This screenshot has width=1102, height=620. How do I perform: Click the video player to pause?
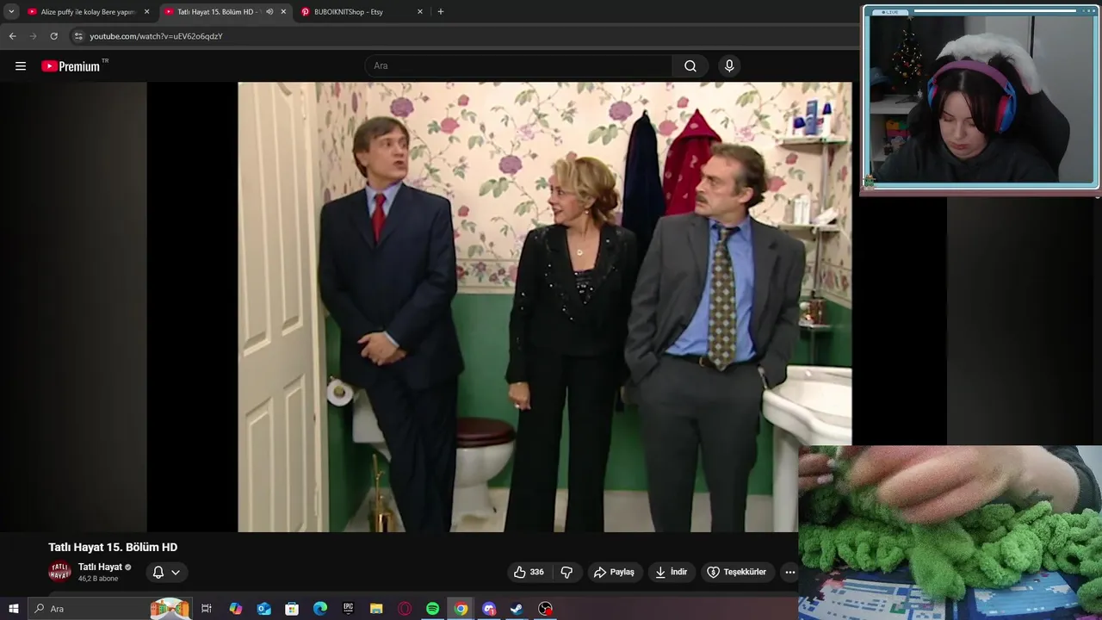coord(545,307)
